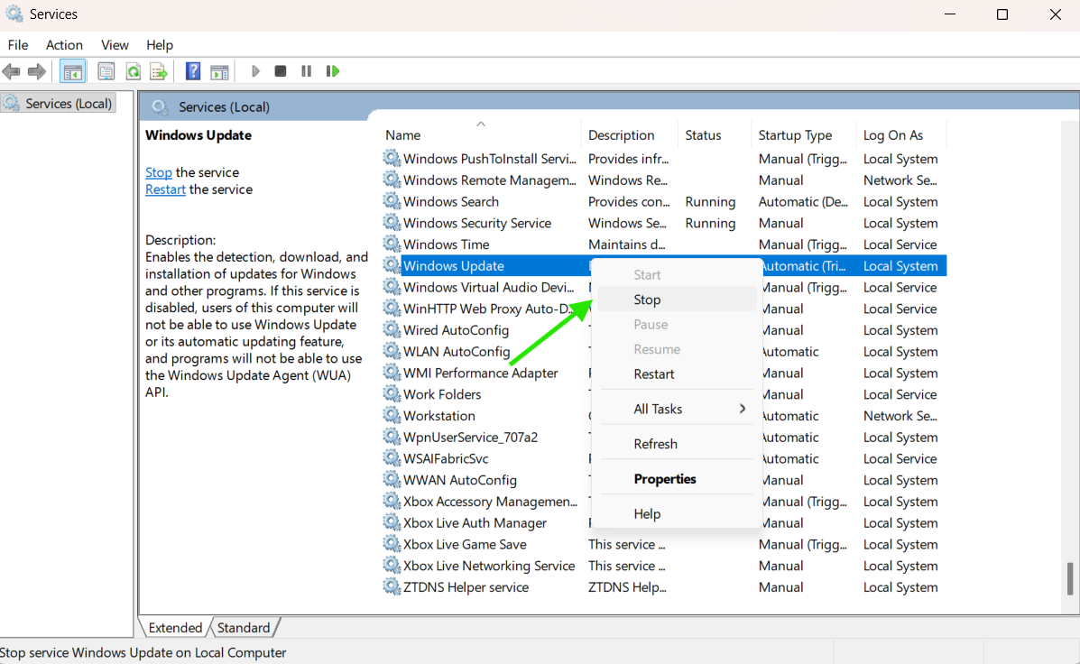Sort by the Description column header
Screen dimensions: 1080x664
tap(631, 135)
